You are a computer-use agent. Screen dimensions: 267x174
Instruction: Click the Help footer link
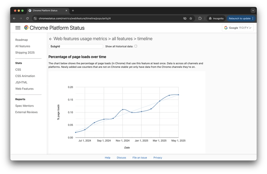coord(107,158)
